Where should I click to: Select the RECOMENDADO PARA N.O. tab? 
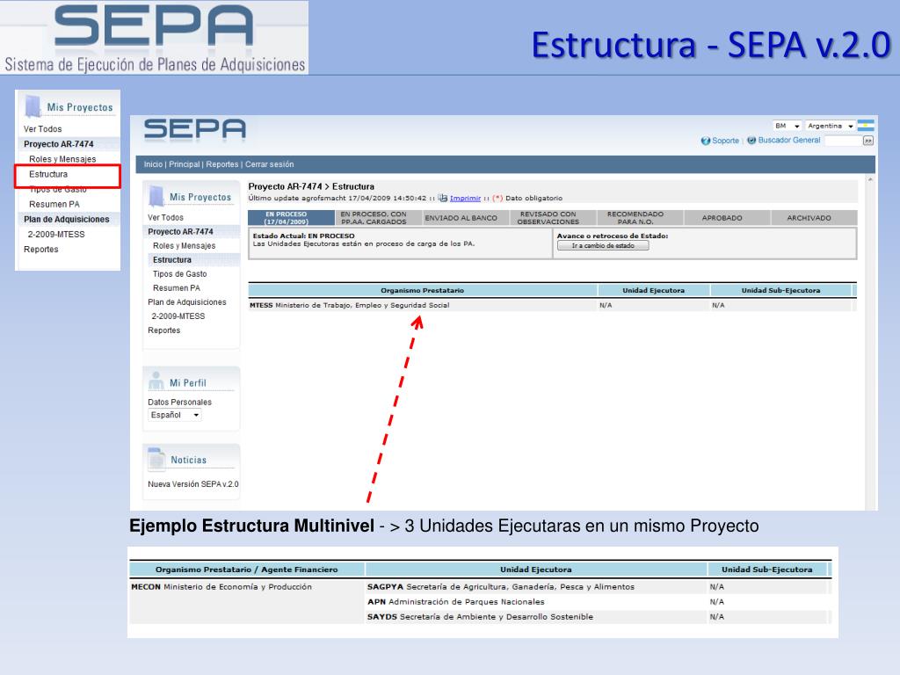tap(640, 218)
